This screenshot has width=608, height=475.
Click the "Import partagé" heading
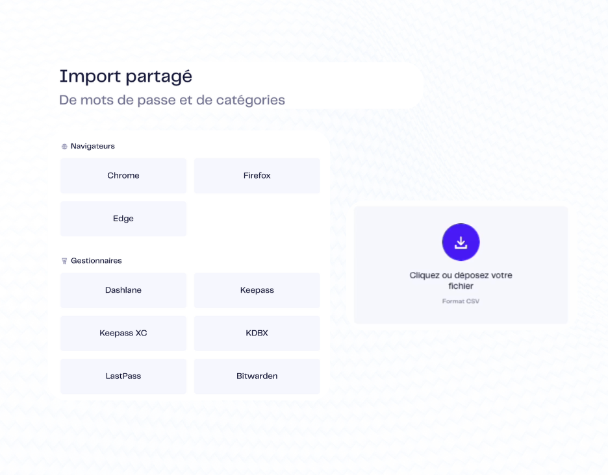click(x=126, y=77)
